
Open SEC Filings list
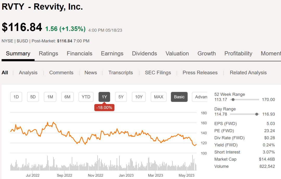point(158,73)
